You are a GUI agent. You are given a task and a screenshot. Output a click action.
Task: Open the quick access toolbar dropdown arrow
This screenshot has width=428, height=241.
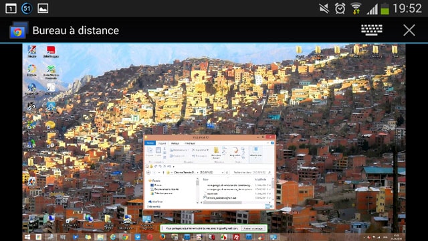click(x=173, y=167)
